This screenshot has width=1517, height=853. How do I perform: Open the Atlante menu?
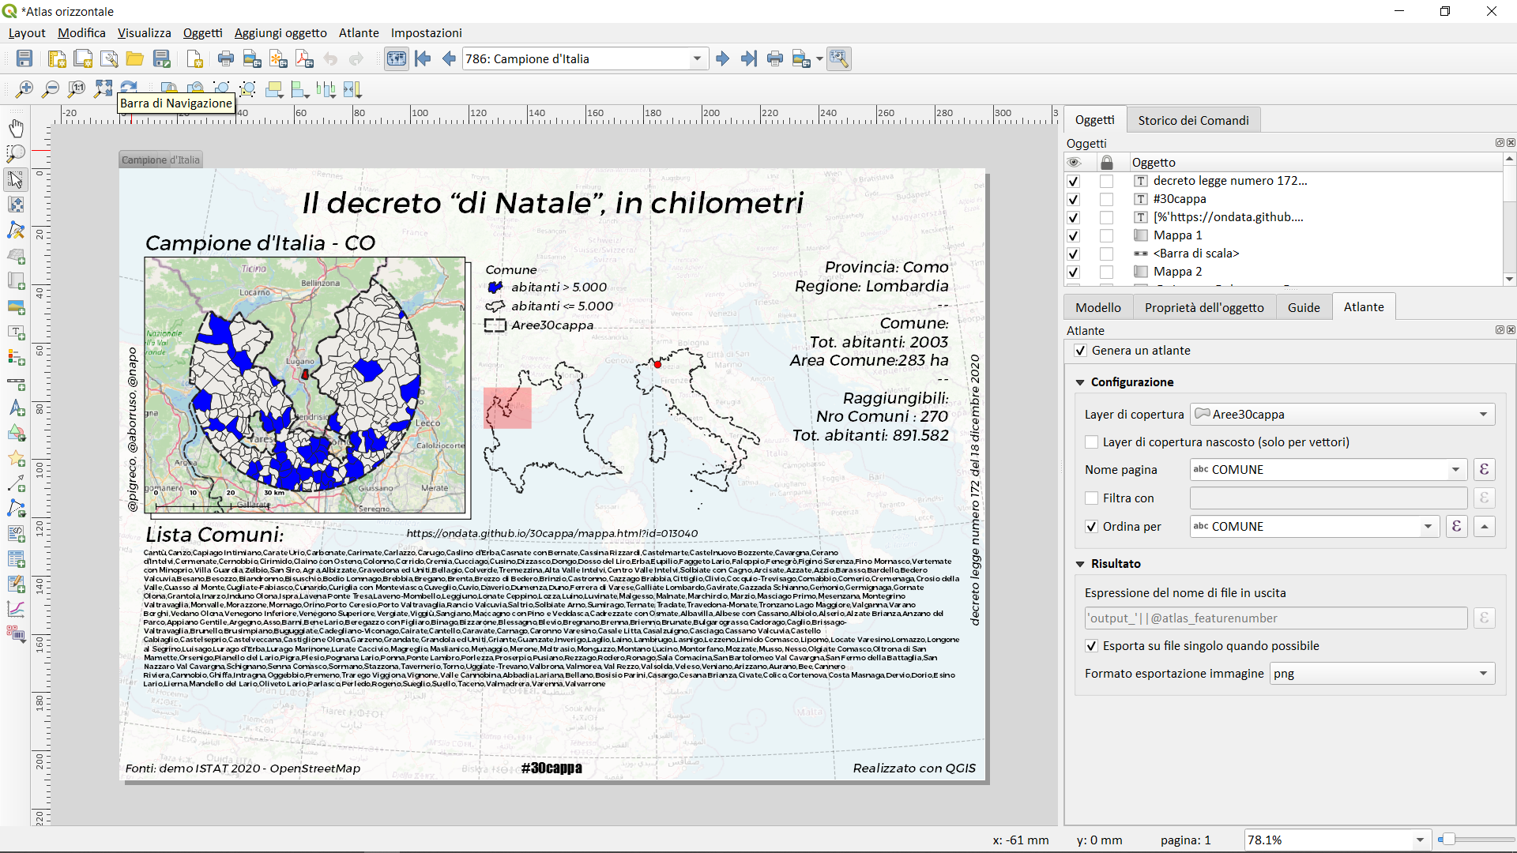(x=359, y=32)
